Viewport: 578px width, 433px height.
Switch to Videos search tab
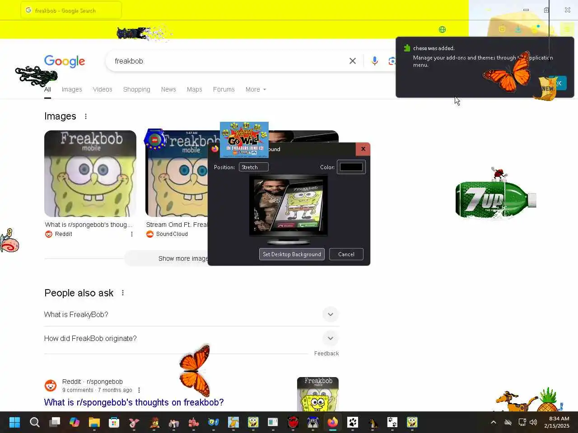coord(103,89)
